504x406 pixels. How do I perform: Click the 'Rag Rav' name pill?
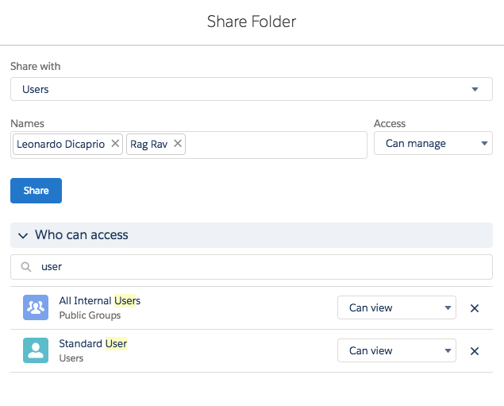click(156, 144)
